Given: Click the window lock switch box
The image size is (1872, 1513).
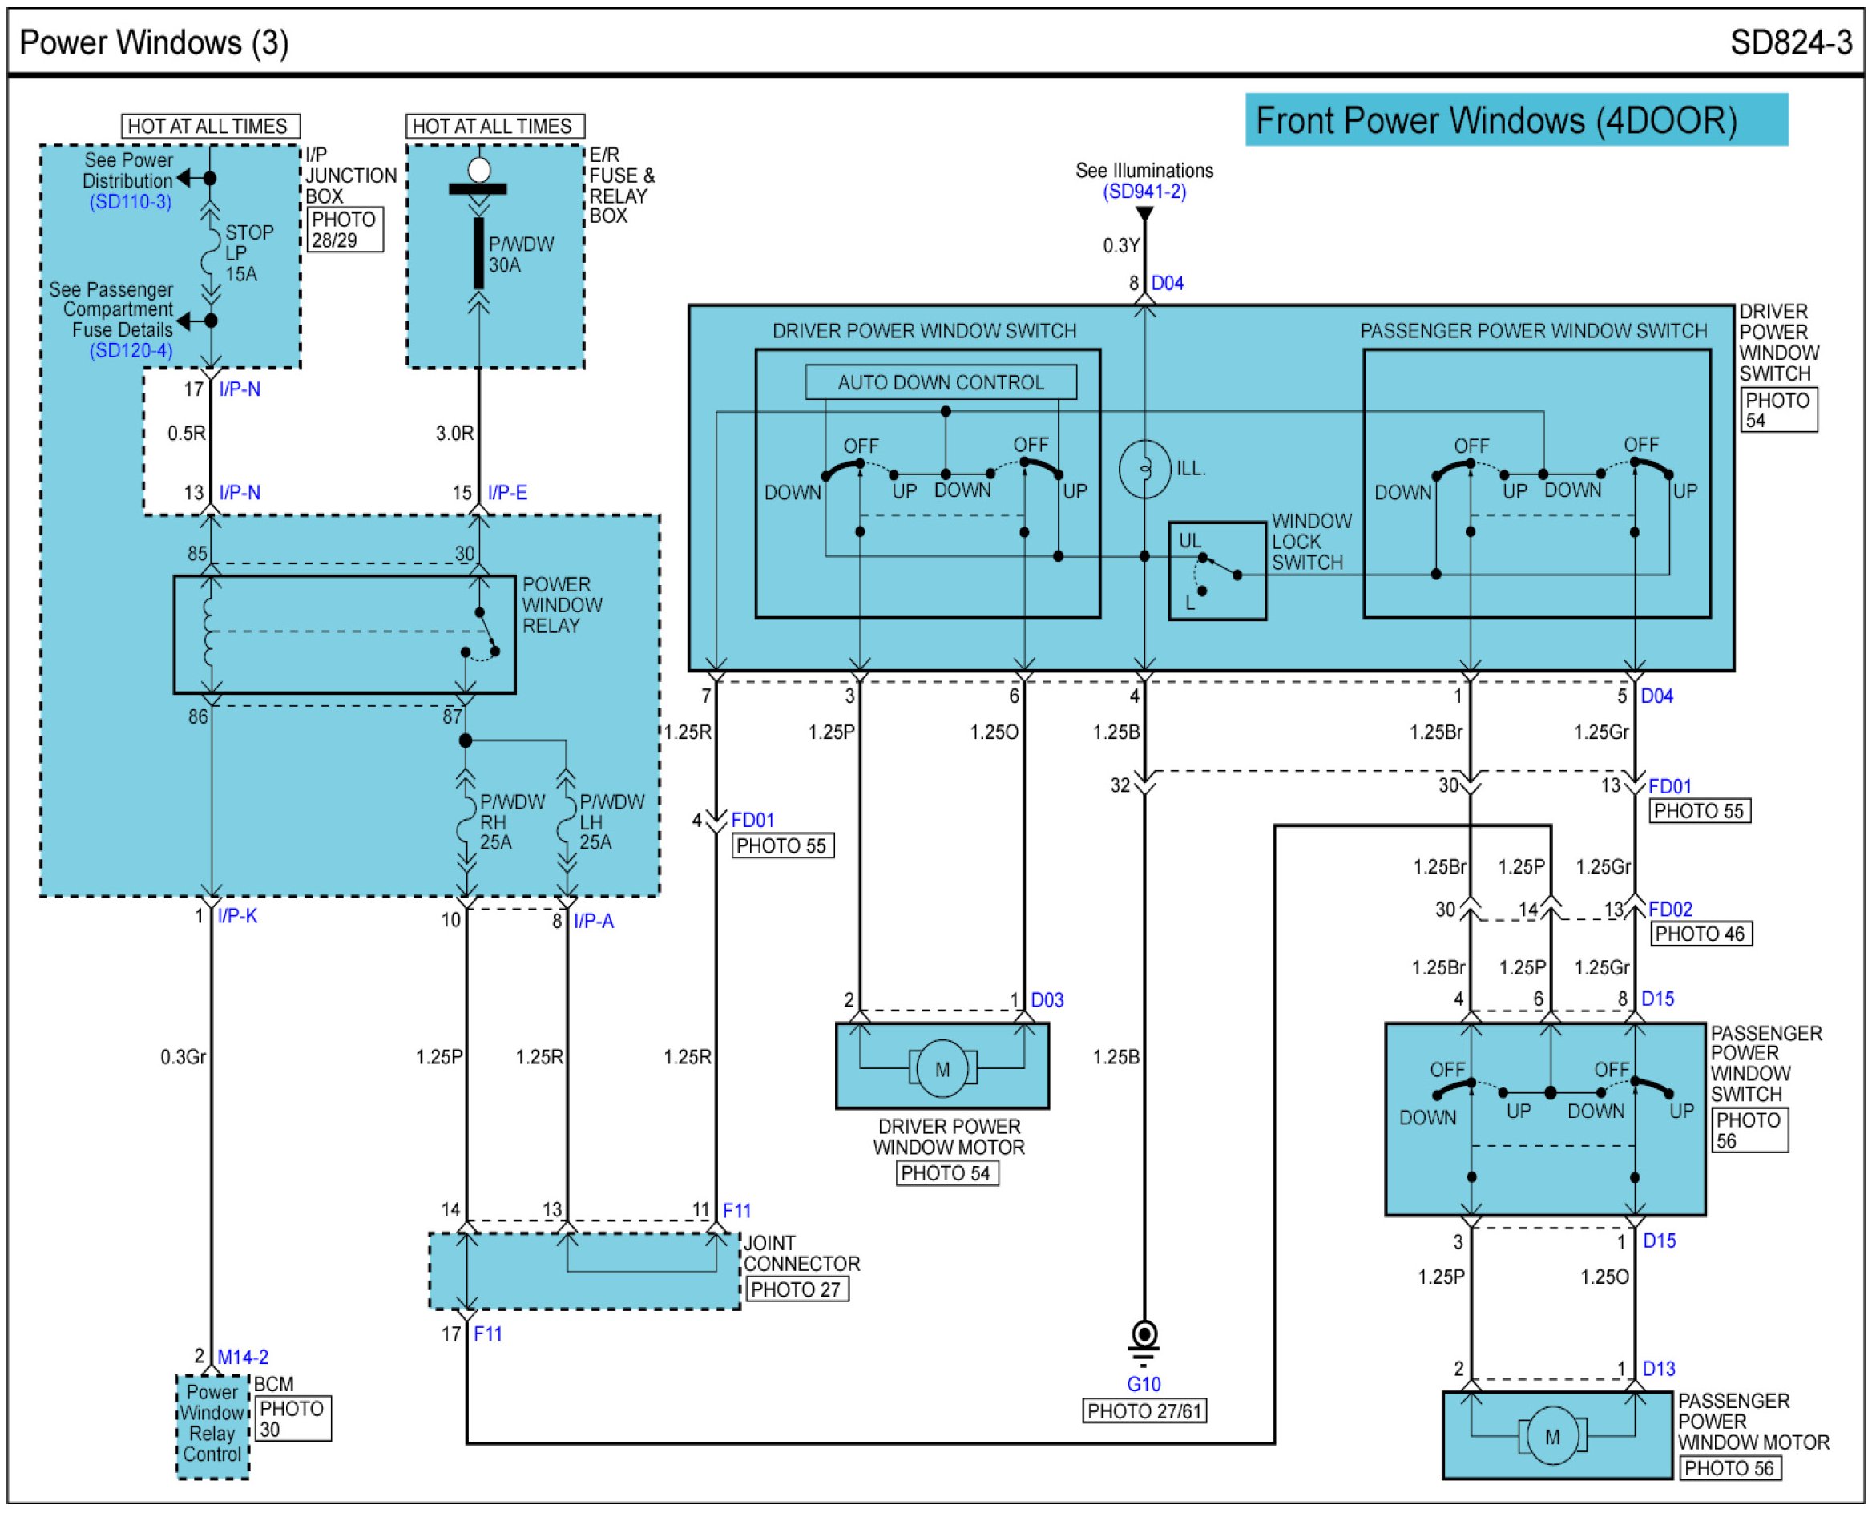Looking at the screenshot, I should [1216, 571].
